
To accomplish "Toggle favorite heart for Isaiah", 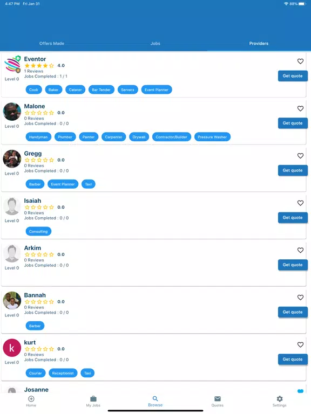I will pos(300,203).
